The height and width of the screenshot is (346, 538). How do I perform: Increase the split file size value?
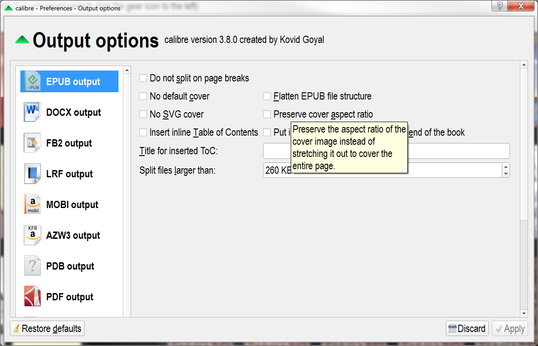click(x=506, y=167)
